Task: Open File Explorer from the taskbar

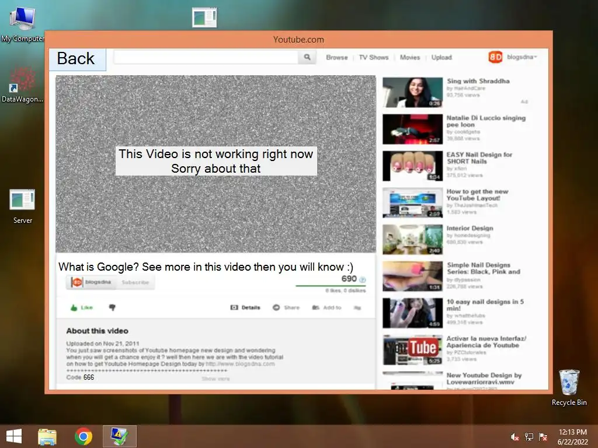Action: click(47, 436)
